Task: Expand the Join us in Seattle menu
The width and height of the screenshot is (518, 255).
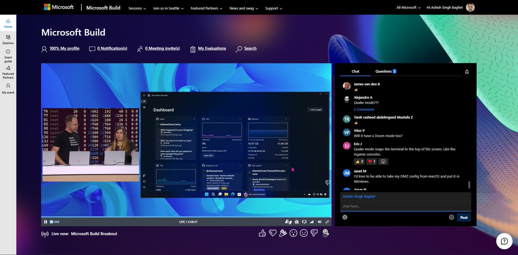Action: [168, 8]
